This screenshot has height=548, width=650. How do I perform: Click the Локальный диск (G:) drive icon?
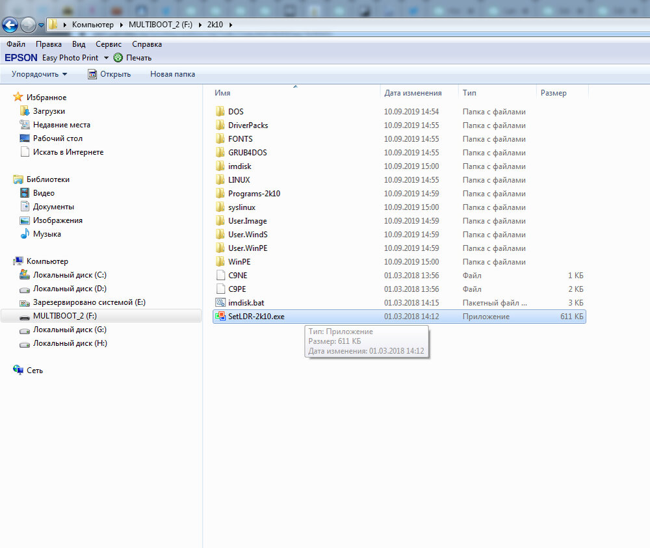click(x=25, y=330)
